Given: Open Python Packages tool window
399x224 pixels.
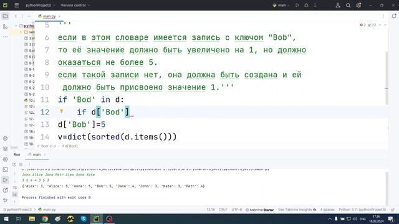Looking at the screenshot, I should point(5,139).
